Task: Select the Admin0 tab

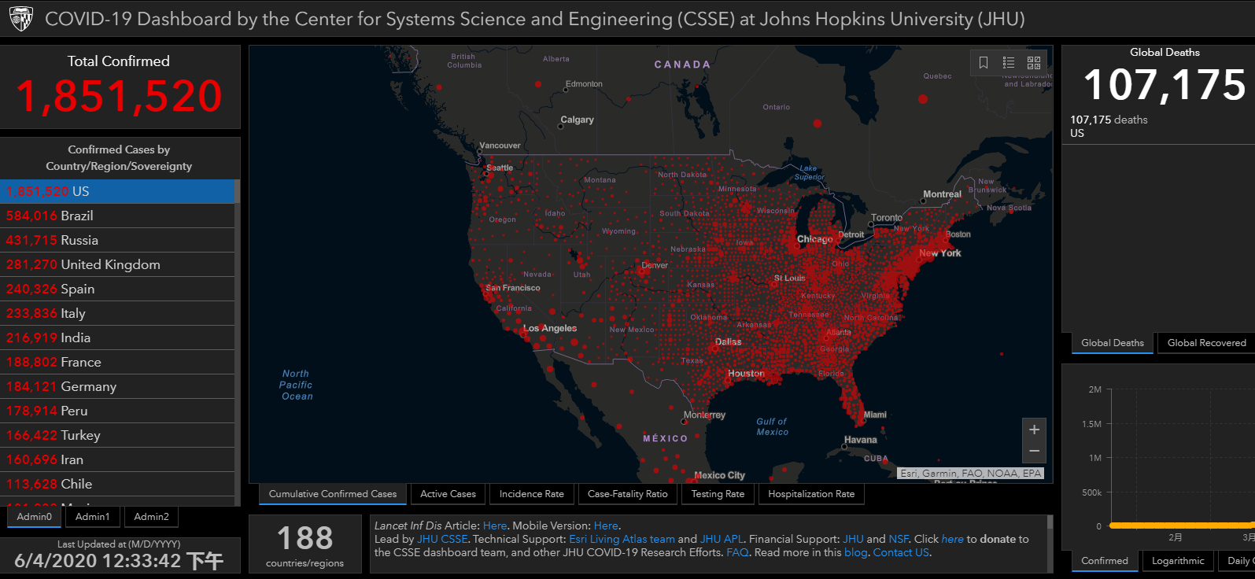Action: click(x=35, y=517)
